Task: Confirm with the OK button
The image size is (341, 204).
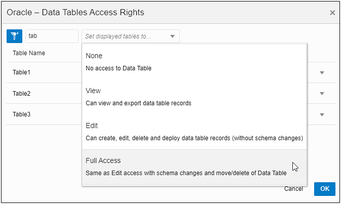Action: (x=325, y=189)
